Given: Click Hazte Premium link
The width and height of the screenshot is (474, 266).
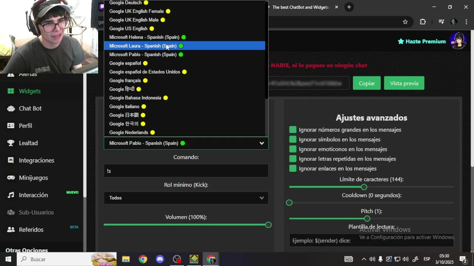Looking at the screenshot, I should [x=421, y=41].
